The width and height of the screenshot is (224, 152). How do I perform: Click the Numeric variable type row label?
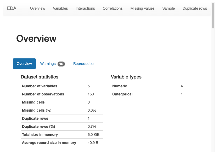click(120, 86)
